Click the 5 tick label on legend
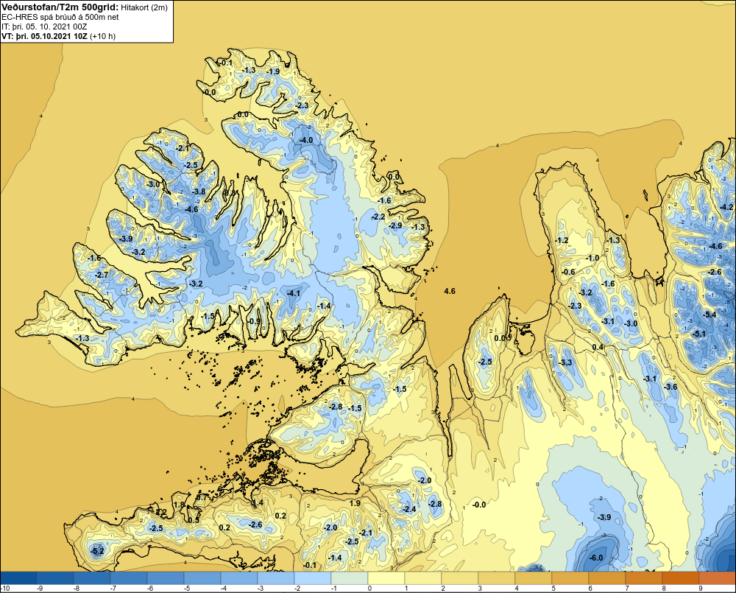The image size is (736, 593). [553, 589]
